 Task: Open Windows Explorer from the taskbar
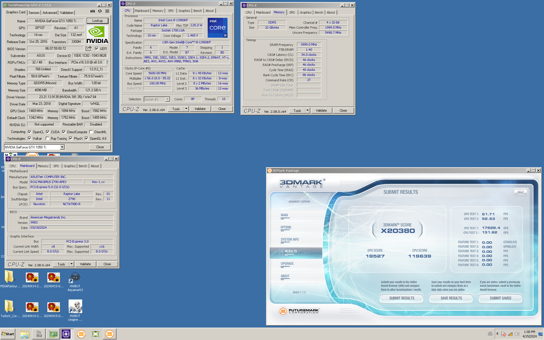(25, 334)
